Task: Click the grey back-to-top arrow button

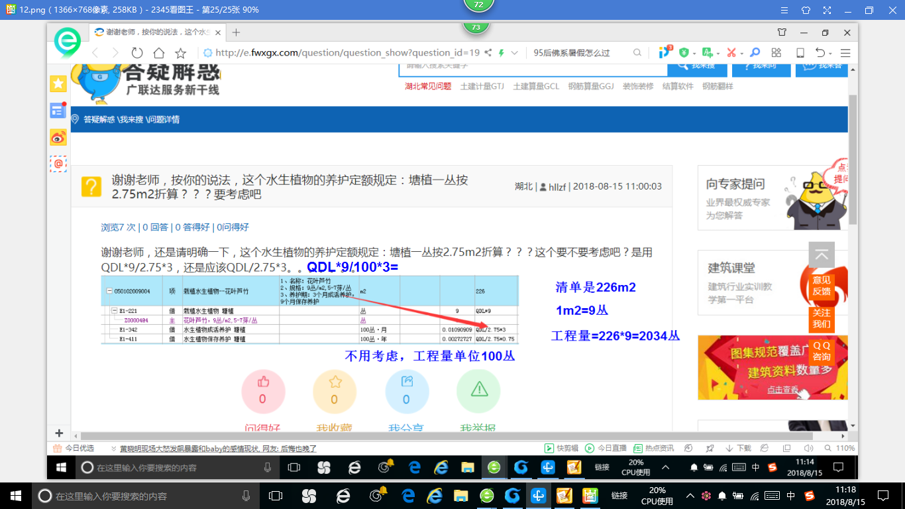Action: coord(822,254)
